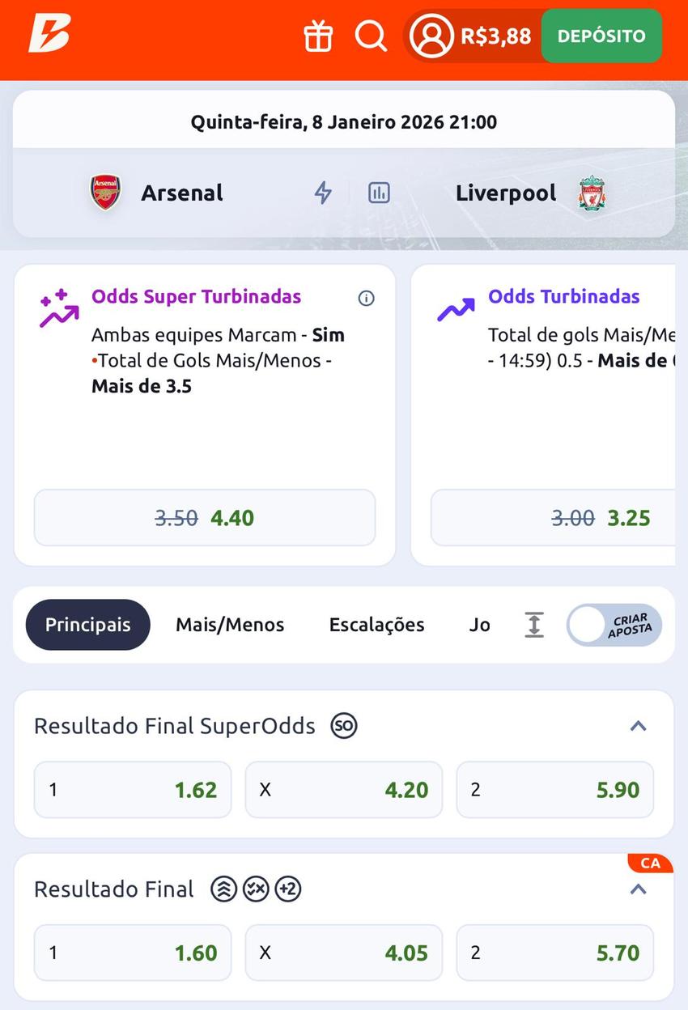The image size is (688, 1010).
Task: Click the DEPÓSITO button
Action: pos(602,36)
